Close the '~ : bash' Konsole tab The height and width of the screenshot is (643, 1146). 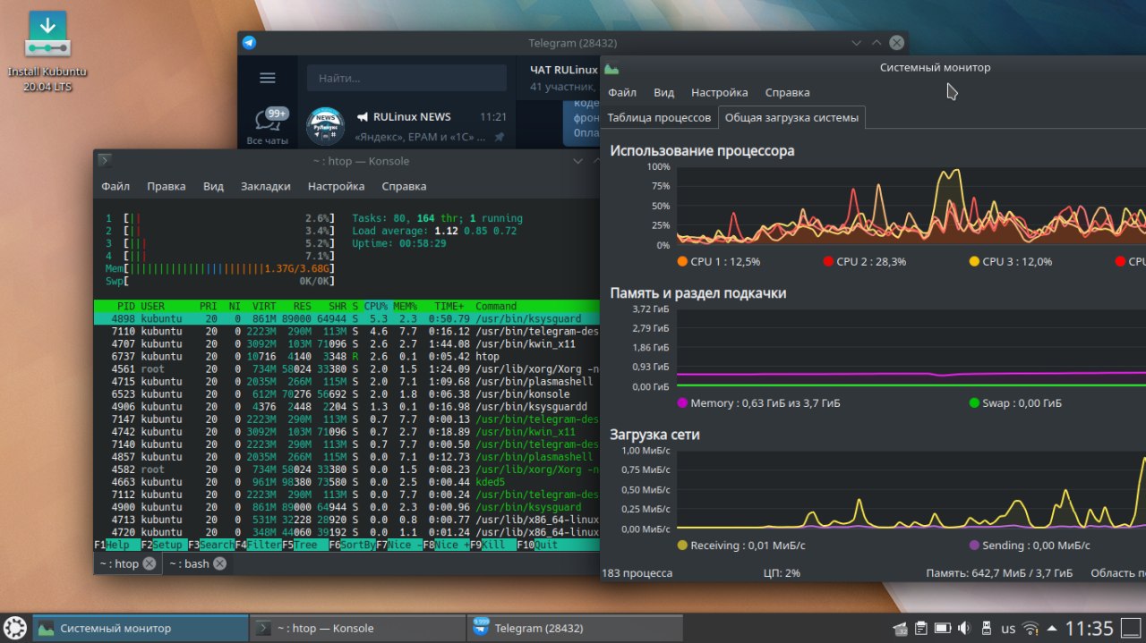tap(219, 563)
